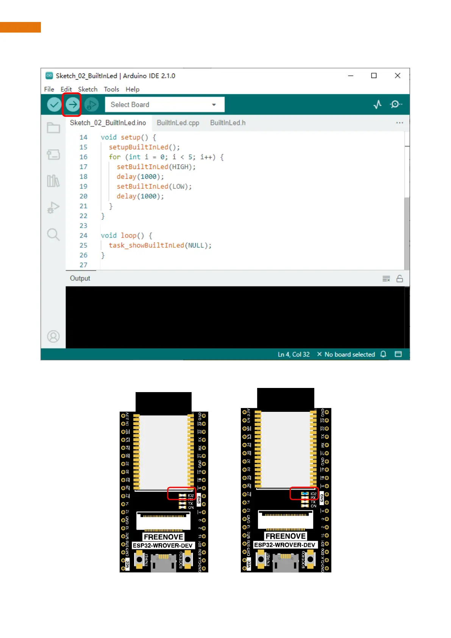Close the Arduino IDE window
Screen dimensions: 451x638
point(398,76)
